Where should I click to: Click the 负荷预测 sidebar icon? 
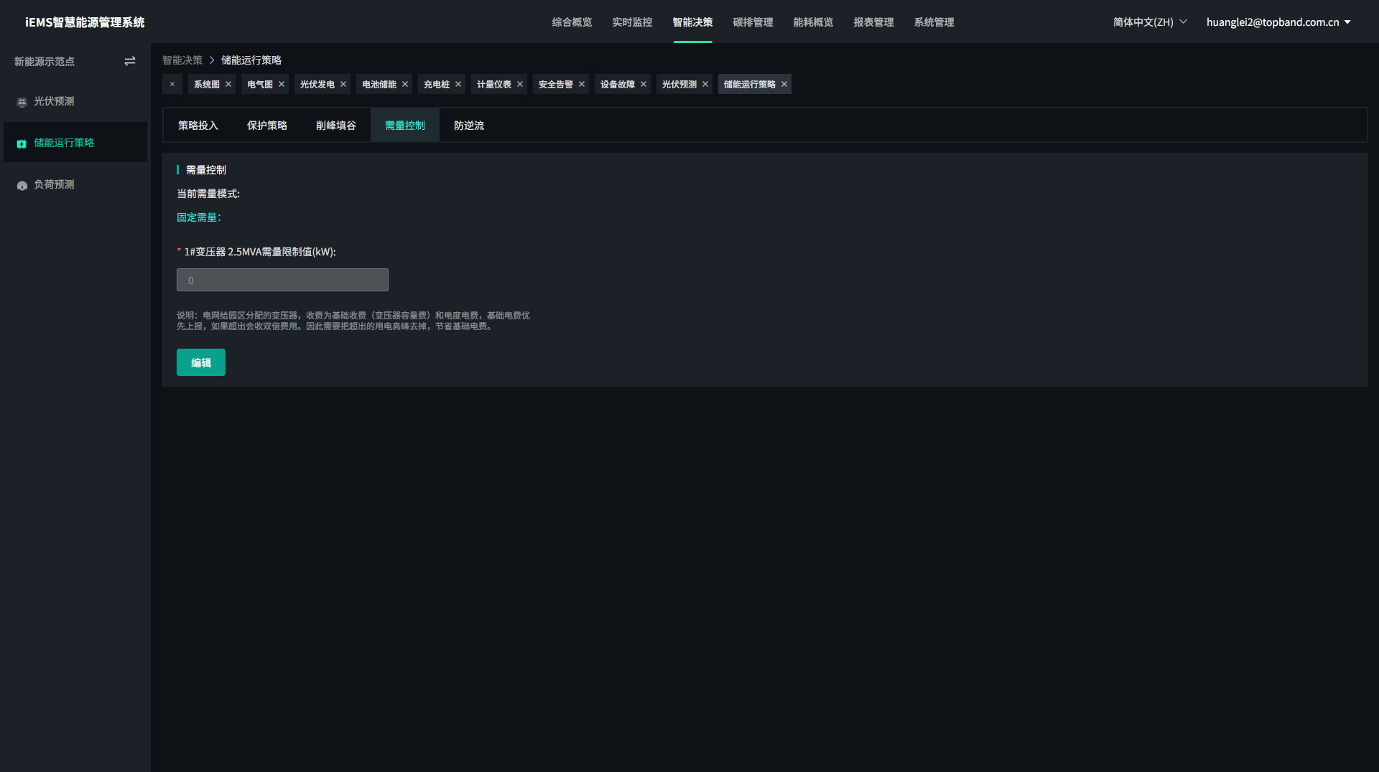pos(22,186)
